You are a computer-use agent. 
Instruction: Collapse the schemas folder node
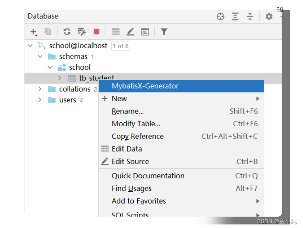[x=40, y=56]
